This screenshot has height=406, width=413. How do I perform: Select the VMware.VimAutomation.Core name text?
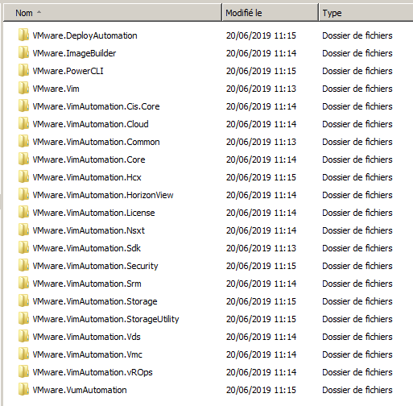click(89, 159)
